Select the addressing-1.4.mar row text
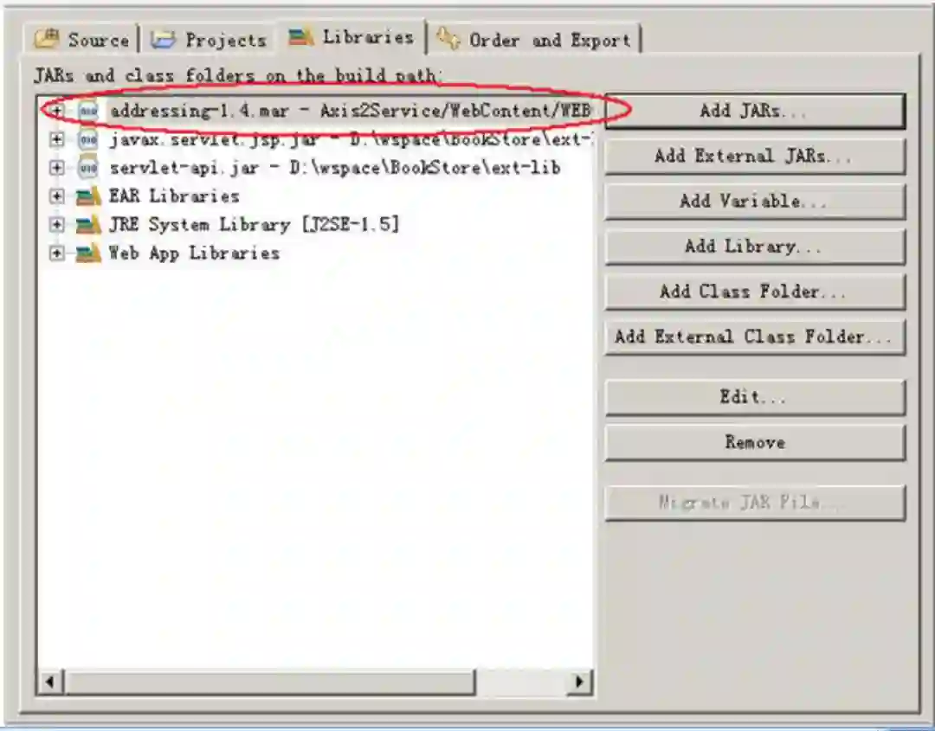This screenshot has width=935, height=731. [x=350, y=110]
